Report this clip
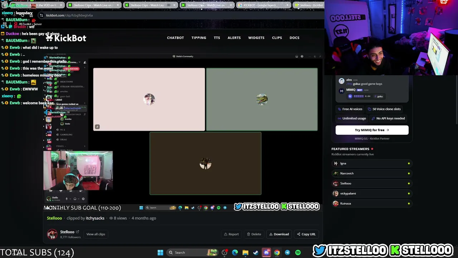 point(231,234)
